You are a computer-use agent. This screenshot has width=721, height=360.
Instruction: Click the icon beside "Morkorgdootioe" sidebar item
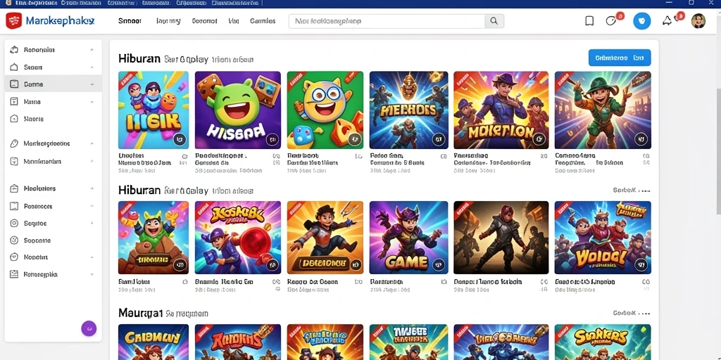(x=14, y=143)
